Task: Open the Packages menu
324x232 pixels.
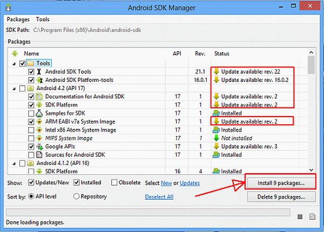Action: 18,19
